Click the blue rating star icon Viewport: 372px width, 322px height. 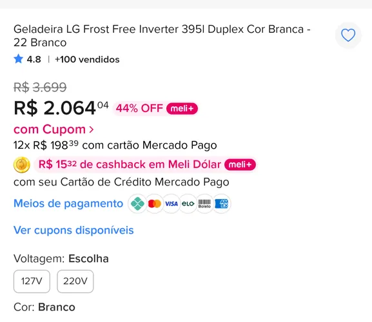coord(18,59)
